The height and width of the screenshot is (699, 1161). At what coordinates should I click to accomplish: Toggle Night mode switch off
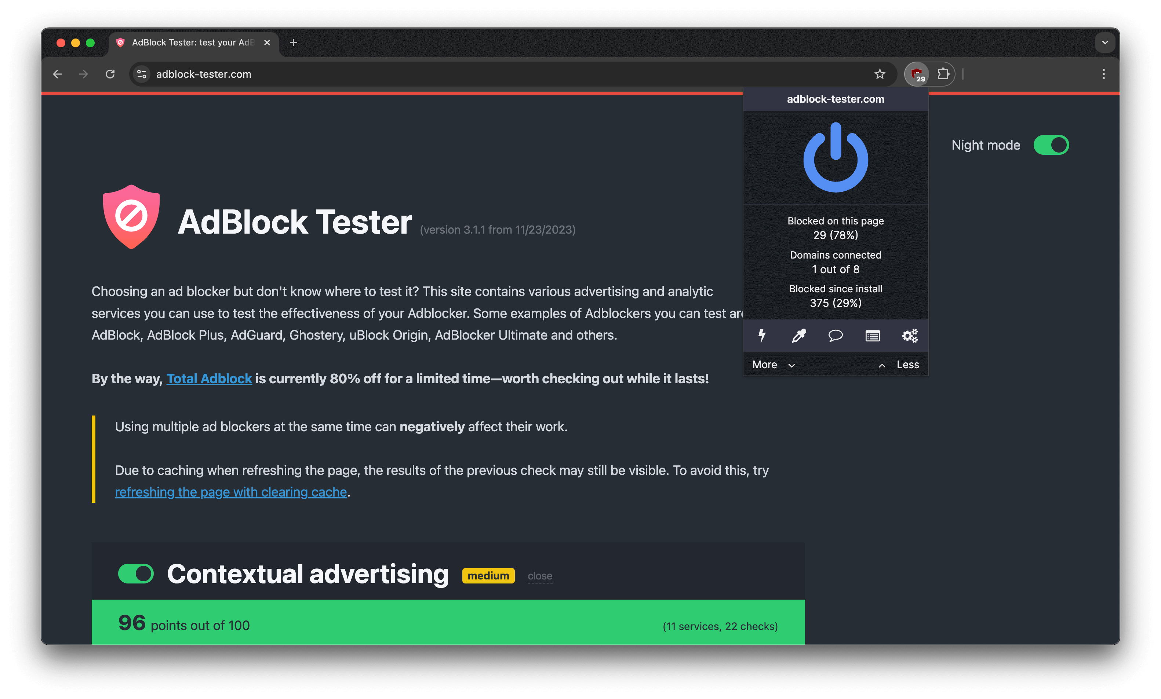pos(1051,145)
